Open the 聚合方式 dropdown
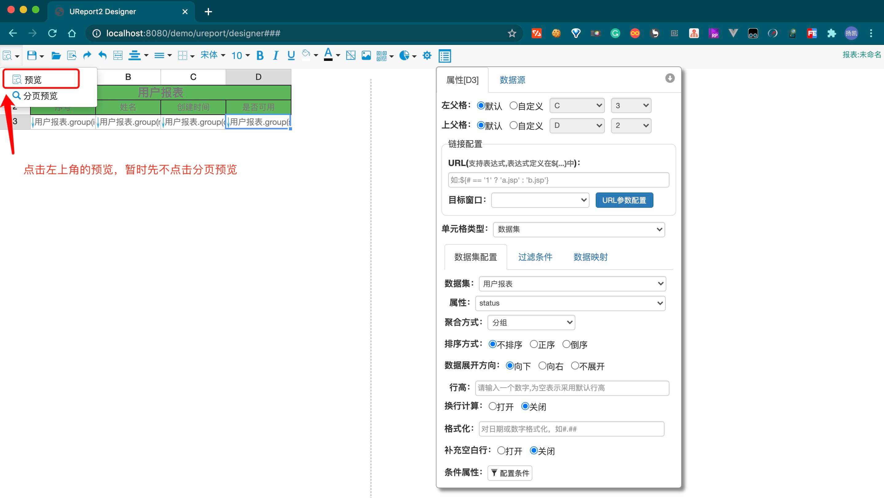 click(531, 322)
